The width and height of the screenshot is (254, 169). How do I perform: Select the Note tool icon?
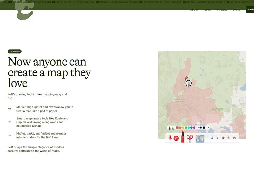coord(223,138)
